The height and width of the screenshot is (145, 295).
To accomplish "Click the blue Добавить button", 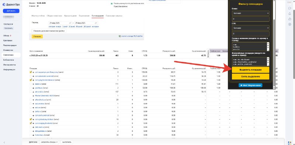I will point(11,11).
